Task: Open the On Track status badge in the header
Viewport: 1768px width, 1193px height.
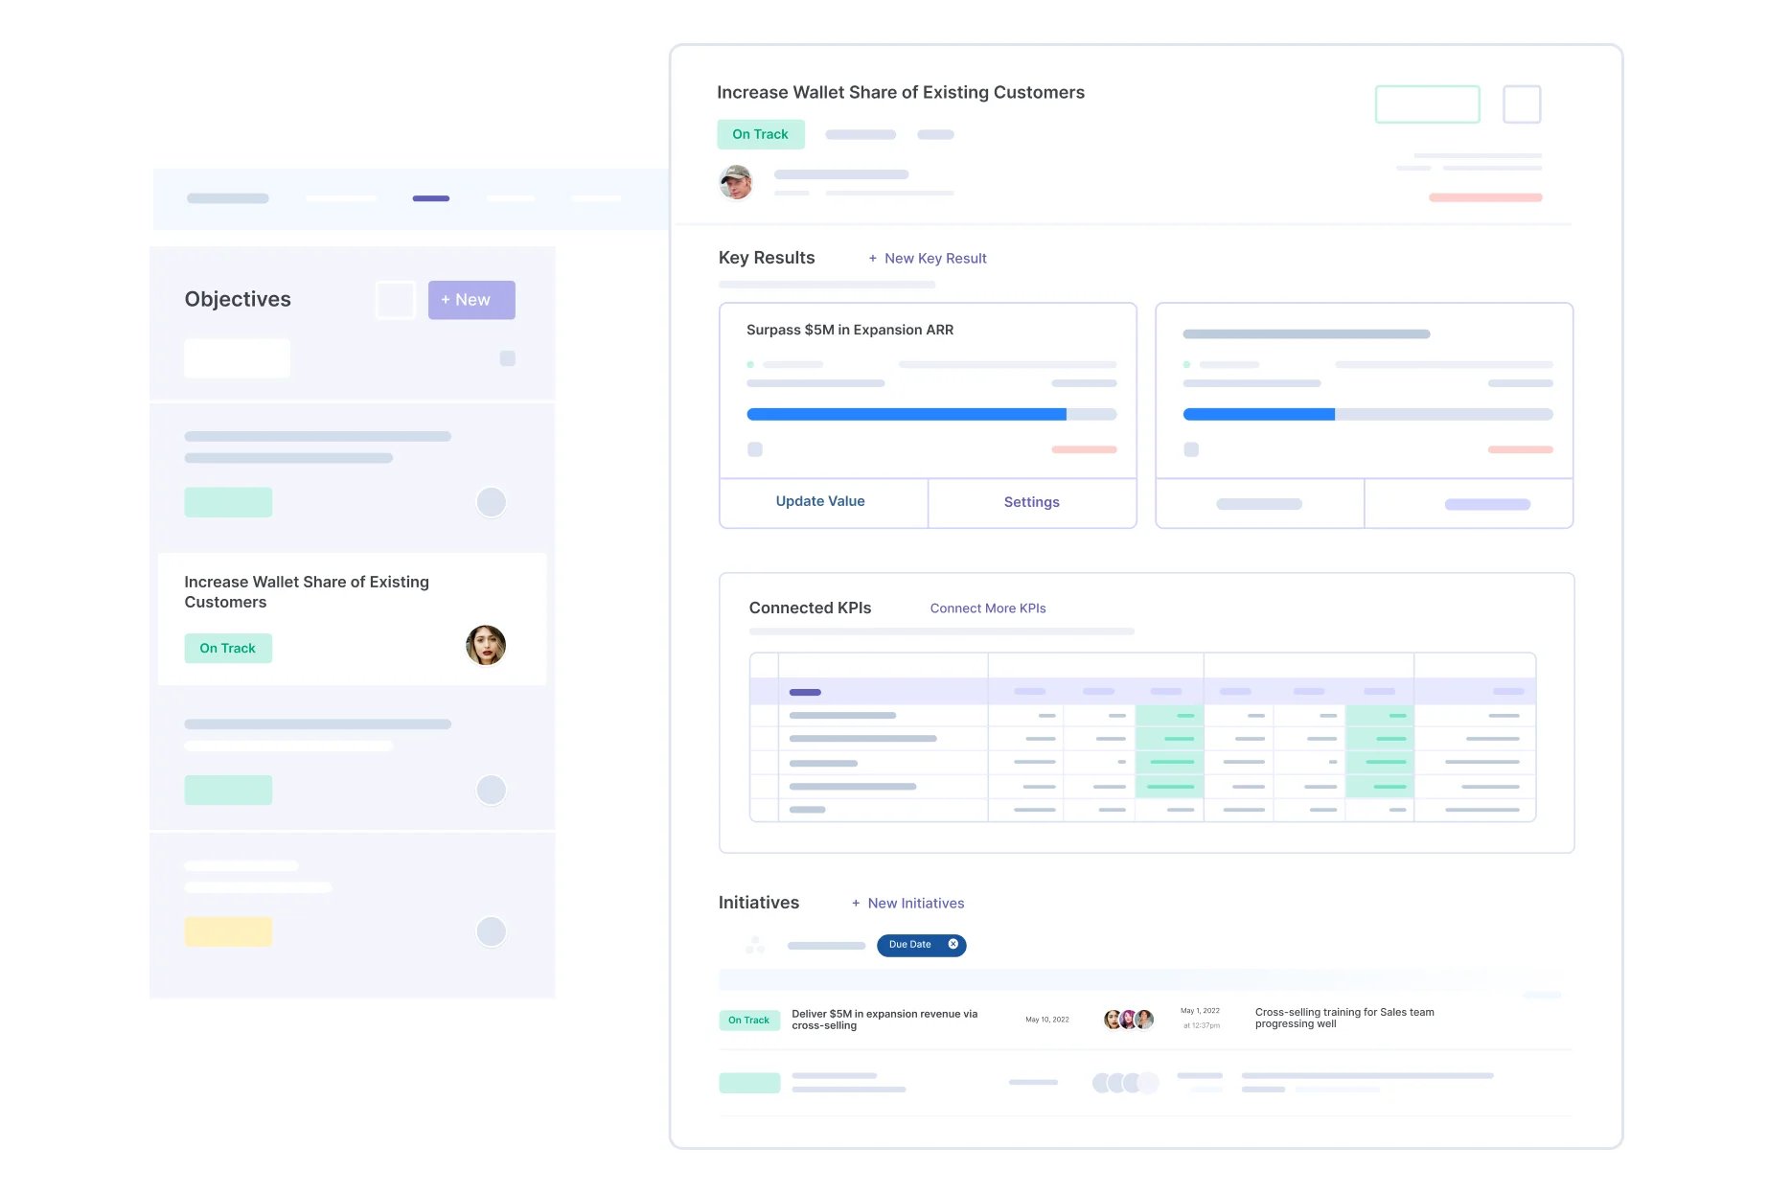Action: click(760, 134)
